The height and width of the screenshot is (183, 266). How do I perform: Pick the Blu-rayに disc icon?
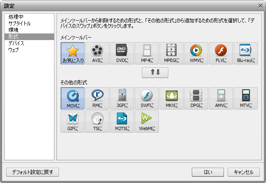[x=246, y=53]
